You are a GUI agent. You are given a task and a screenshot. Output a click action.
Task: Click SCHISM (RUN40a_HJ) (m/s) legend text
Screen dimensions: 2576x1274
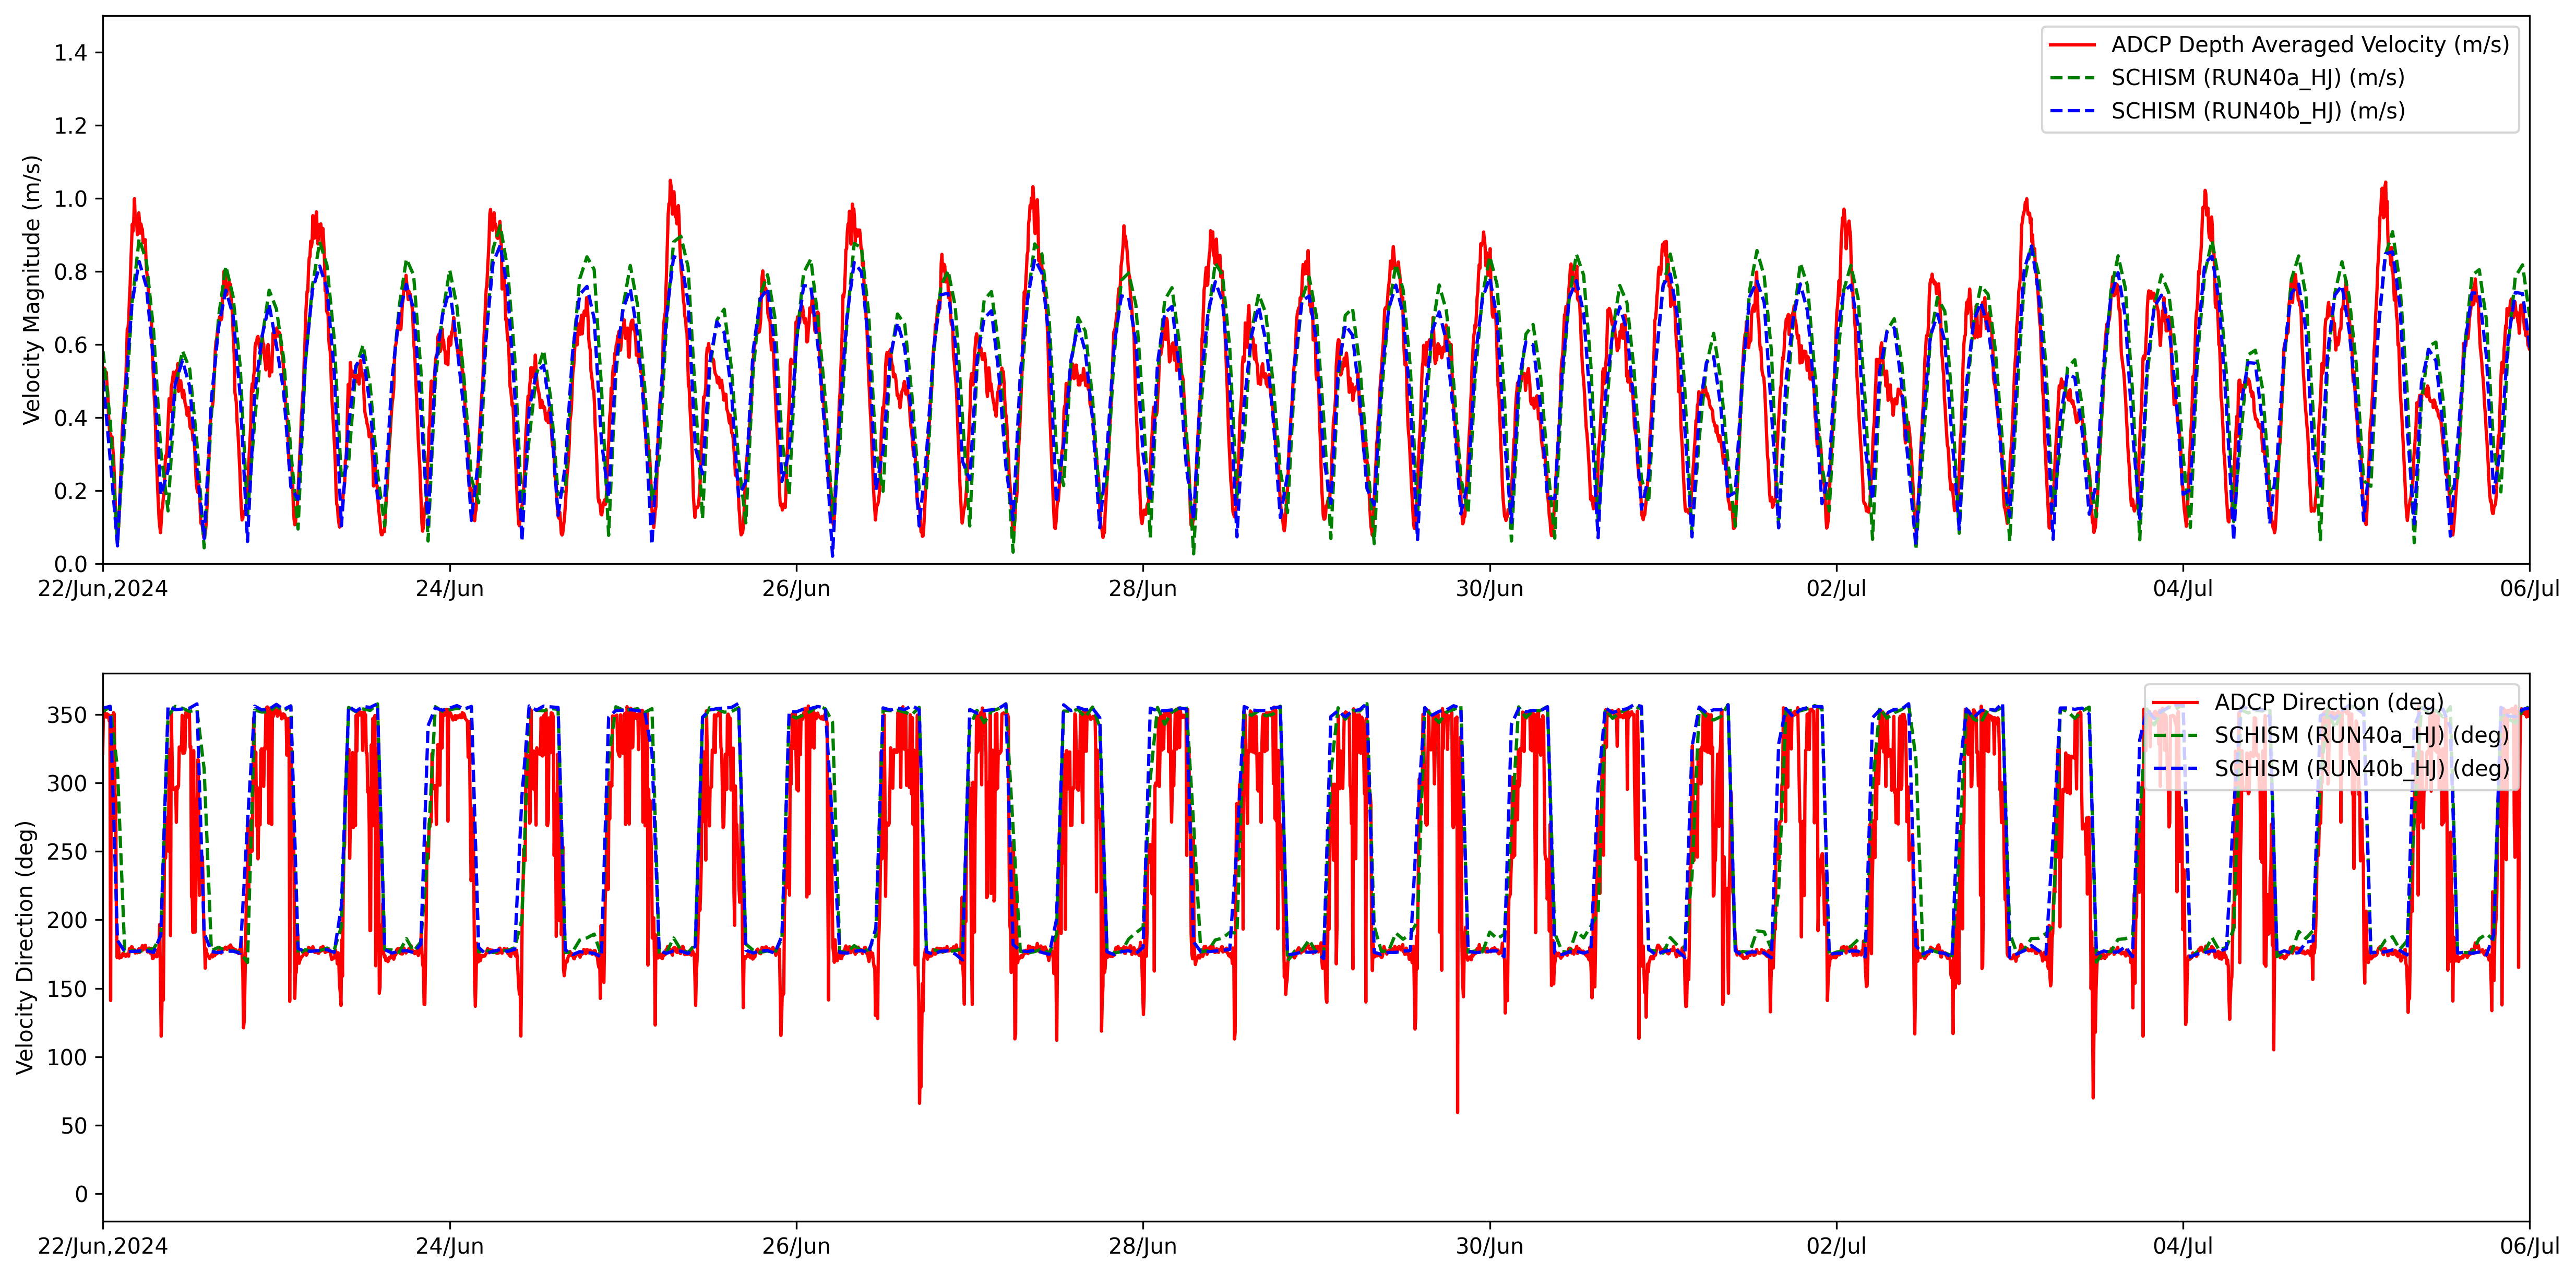point(2257,78)
